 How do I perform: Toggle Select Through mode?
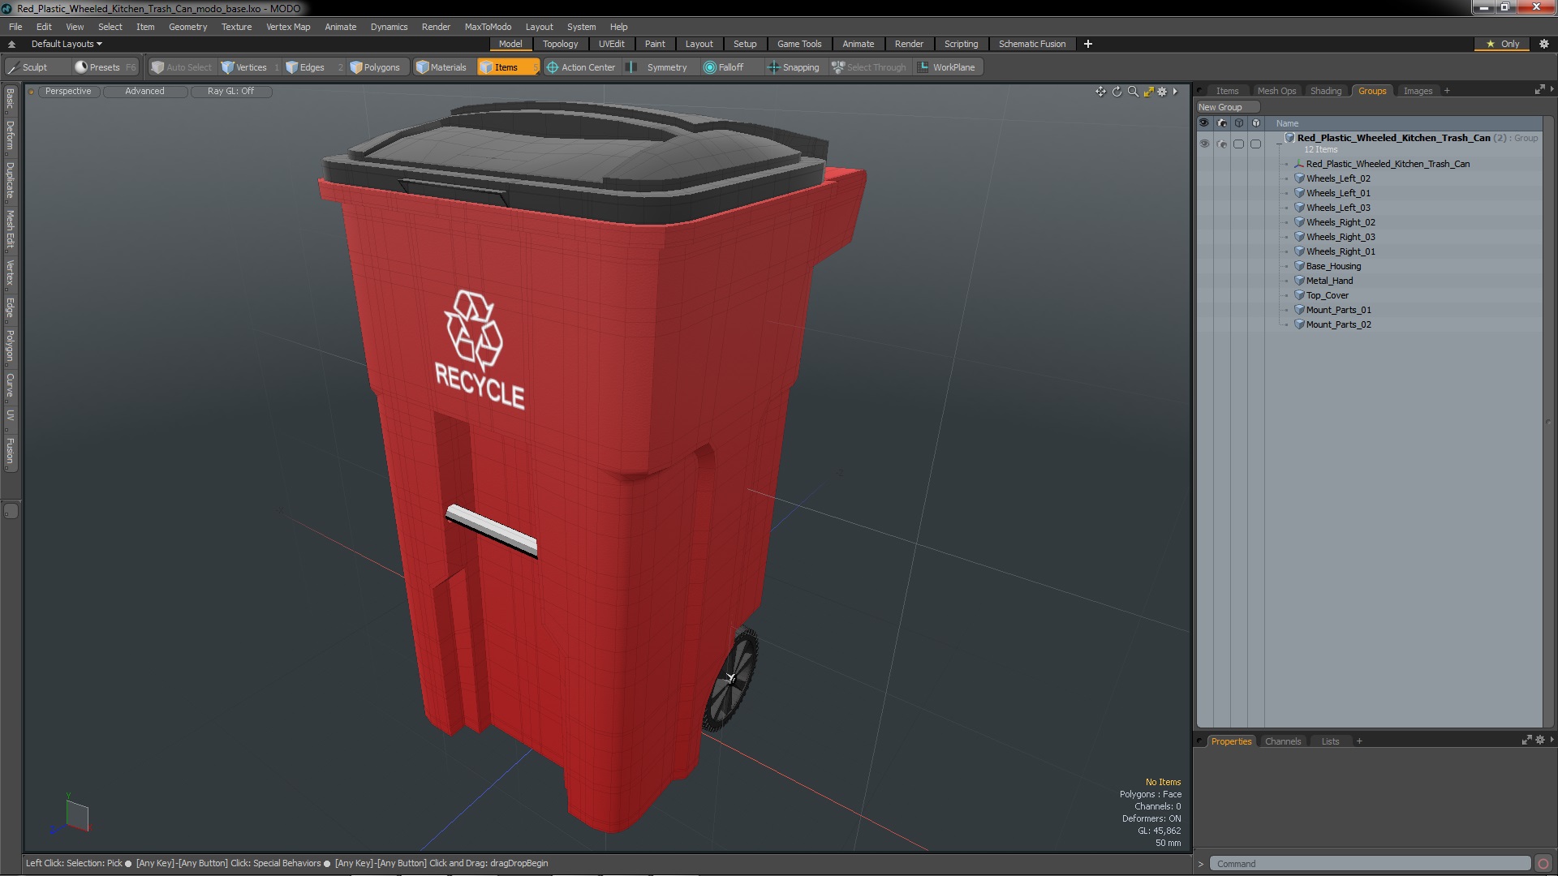pyautogui.click(x=869, y=67)
